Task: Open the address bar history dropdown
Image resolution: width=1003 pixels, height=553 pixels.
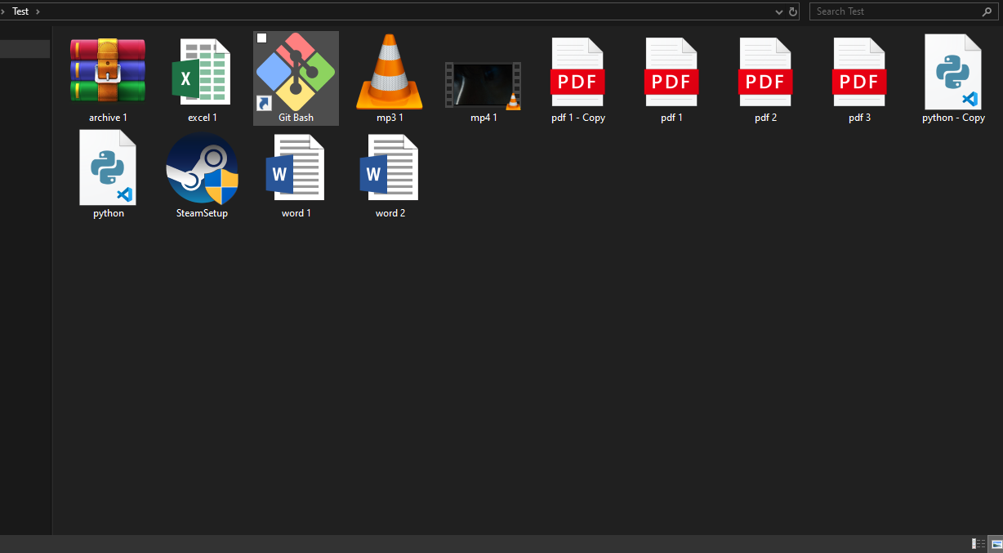Action: click(778, 12)
